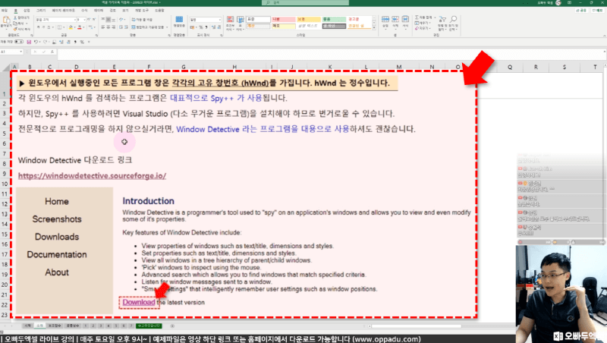Click Find and Select magnifier icon
607x343 pixels.
coord(453,19)
